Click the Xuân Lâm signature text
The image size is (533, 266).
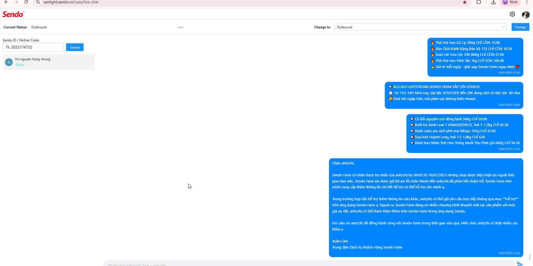point(340,241)
